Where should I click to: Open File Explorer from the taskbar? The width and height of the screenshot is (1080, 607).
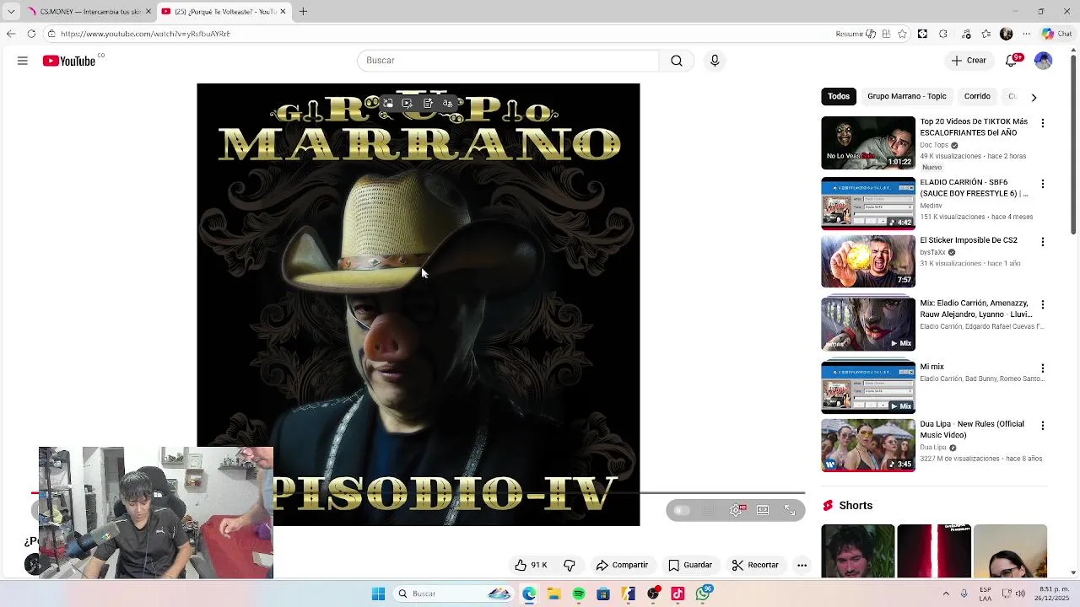[x=553, y=594]
